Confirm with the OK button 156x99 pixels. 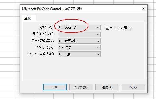coord(55,87)
